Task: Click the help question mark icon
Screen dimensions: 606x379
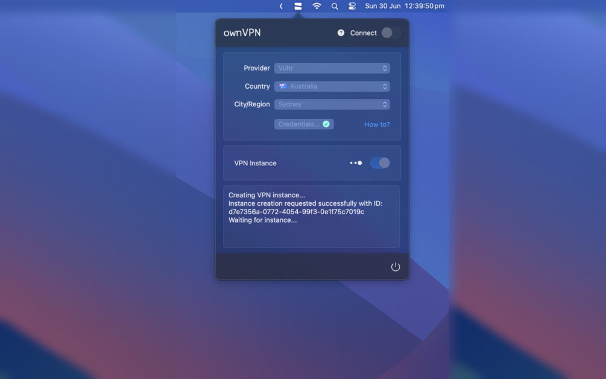Action: 341,33
